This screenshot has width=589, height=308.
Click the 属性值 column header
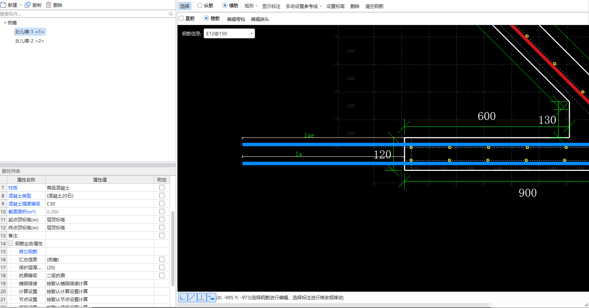100,180
